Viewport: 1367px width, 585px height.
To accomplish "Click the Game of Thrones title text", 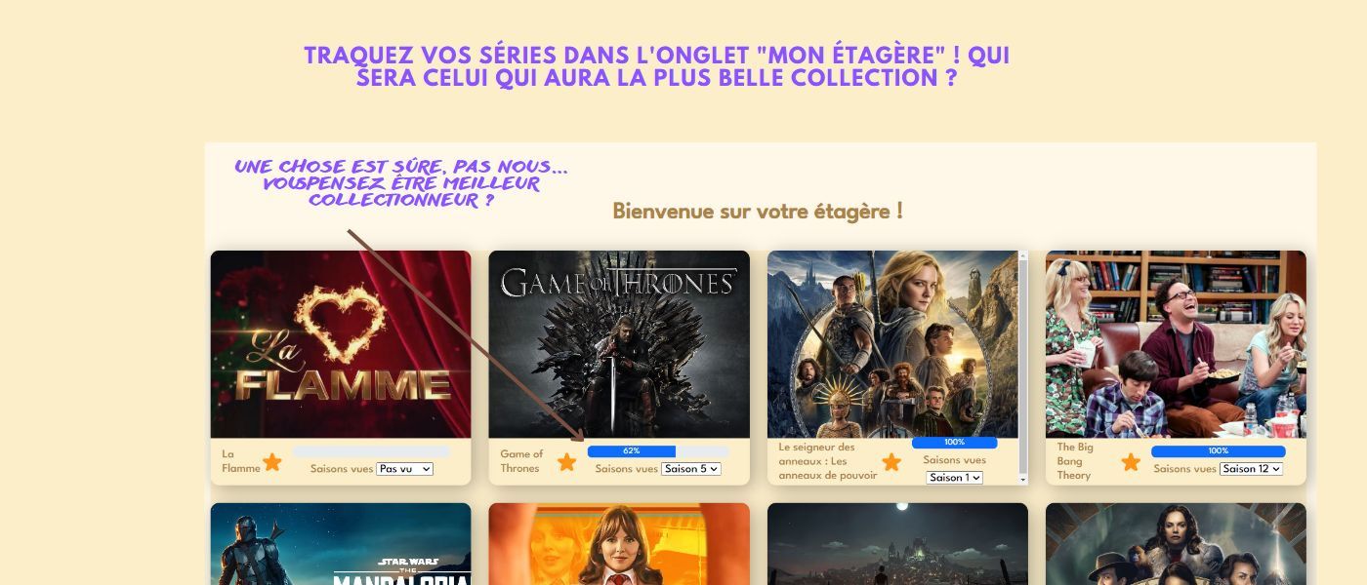I will (x=521, y=461).
